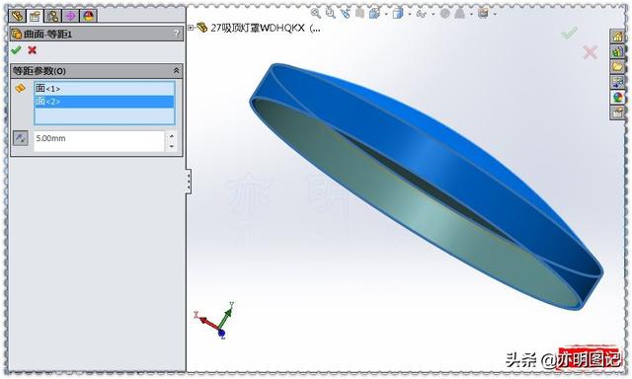Accept with the faded green checkmark in viewport corner

pyautogui.click(x=569, y=33)
